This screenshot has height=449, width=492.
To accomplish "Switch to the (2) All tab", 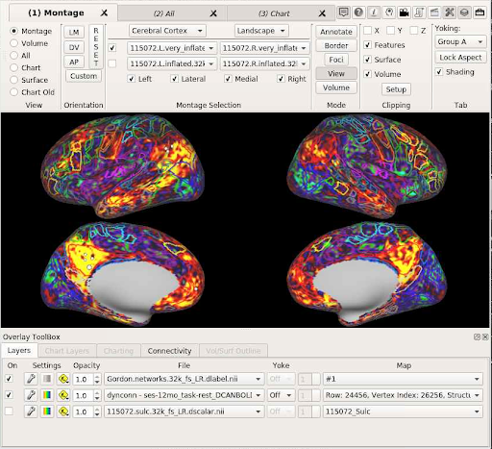I will [x=164, y=13].
